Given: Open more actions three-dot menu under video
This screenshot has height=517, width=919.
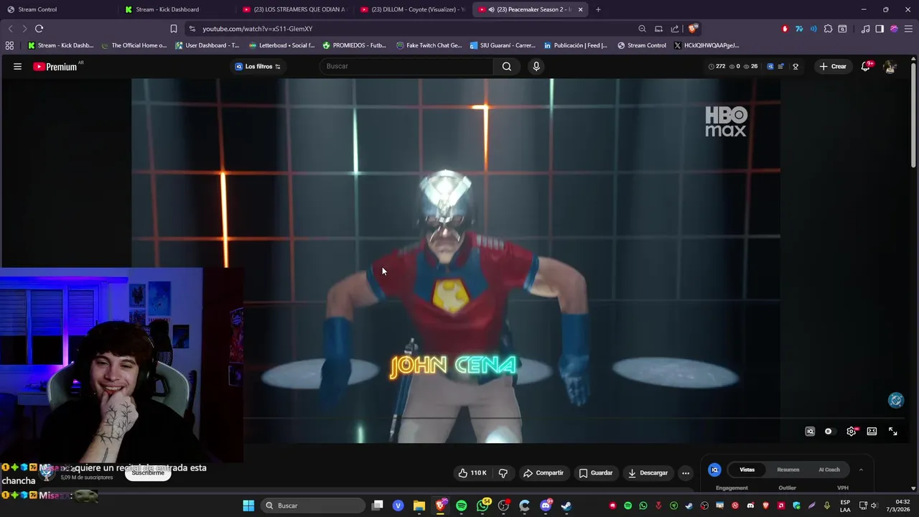Looking at the screenshot, I should 686,472.
